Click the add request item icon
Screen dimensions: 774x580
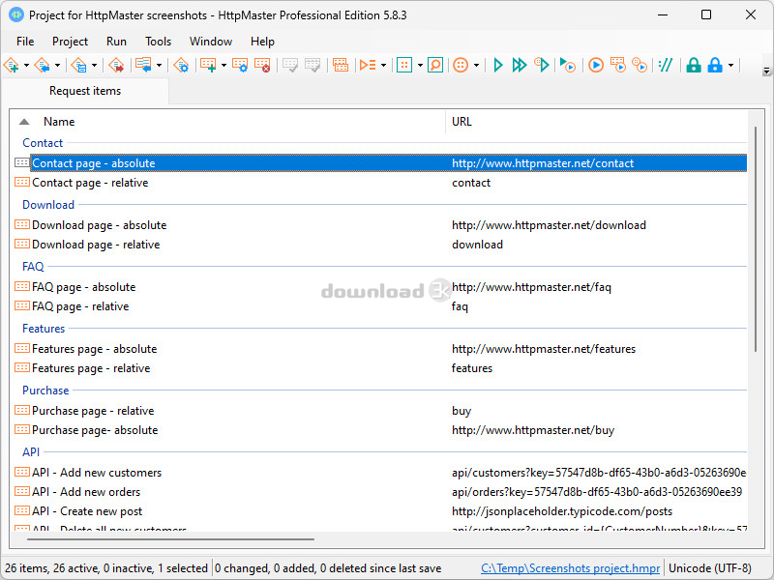pyautogui.click(x=208, y=65)
